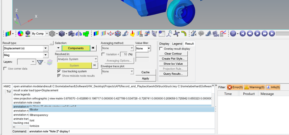
Task: Jump to the first animation frame
Action: [x=243, y=33]
